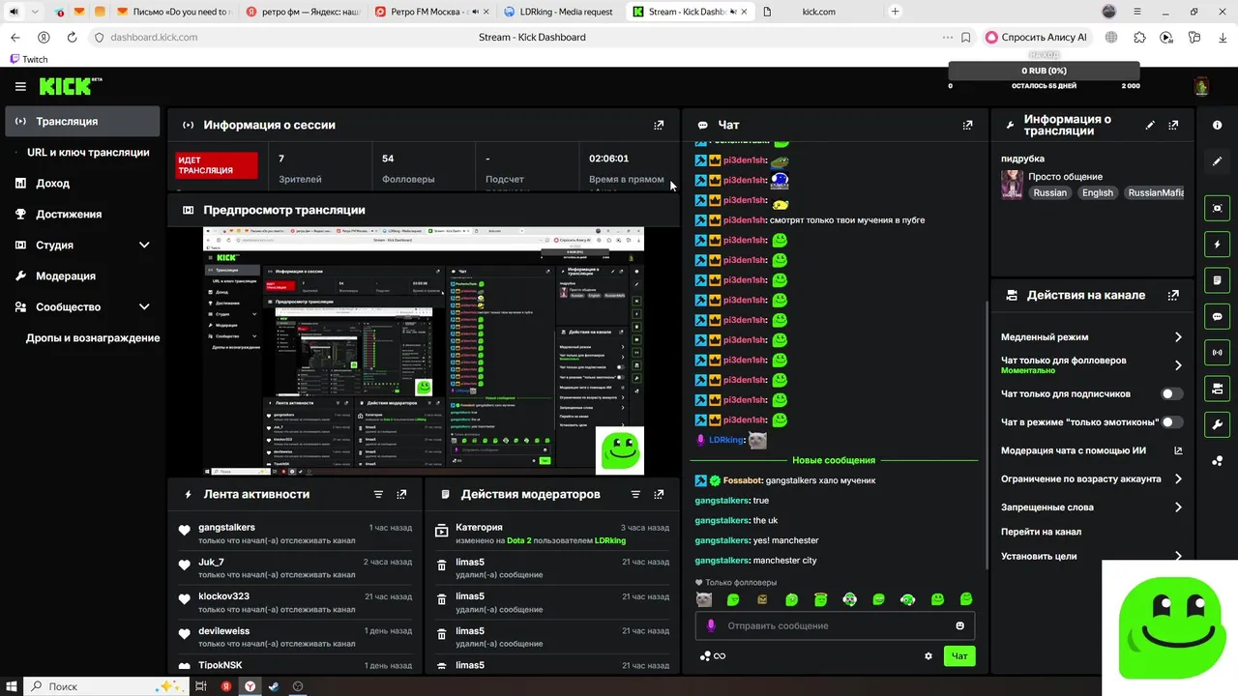Viewport: 1238px width, 696px height.
Task: Click the browser address bar dashboard.kick.com
Action: click(x=154, y=37)
